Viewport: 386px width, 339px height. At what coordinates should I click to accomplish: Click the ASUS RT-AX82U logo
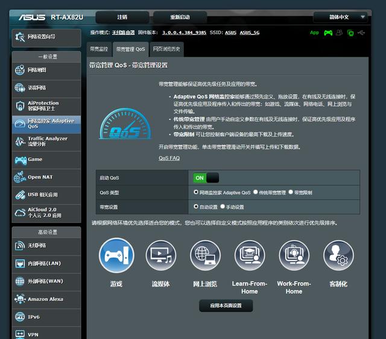[51, 17]
